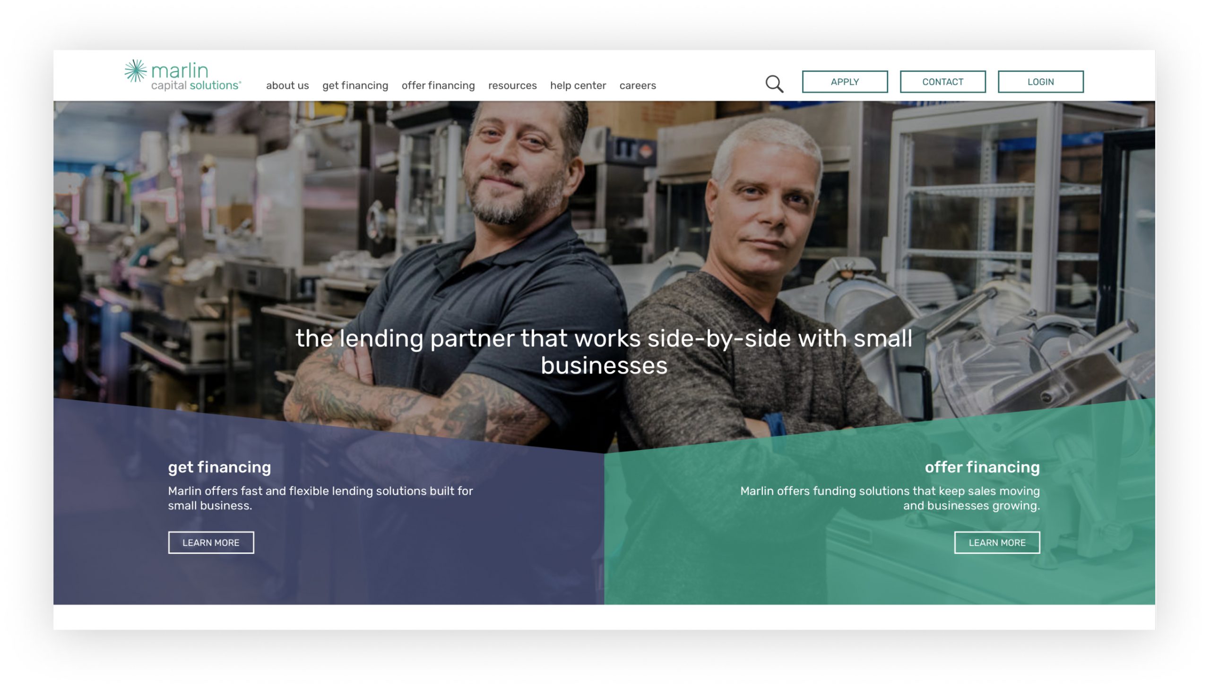Viewport: 1210px width, 687px height.
Task: Open the careers page link
Action: (638, 85)
